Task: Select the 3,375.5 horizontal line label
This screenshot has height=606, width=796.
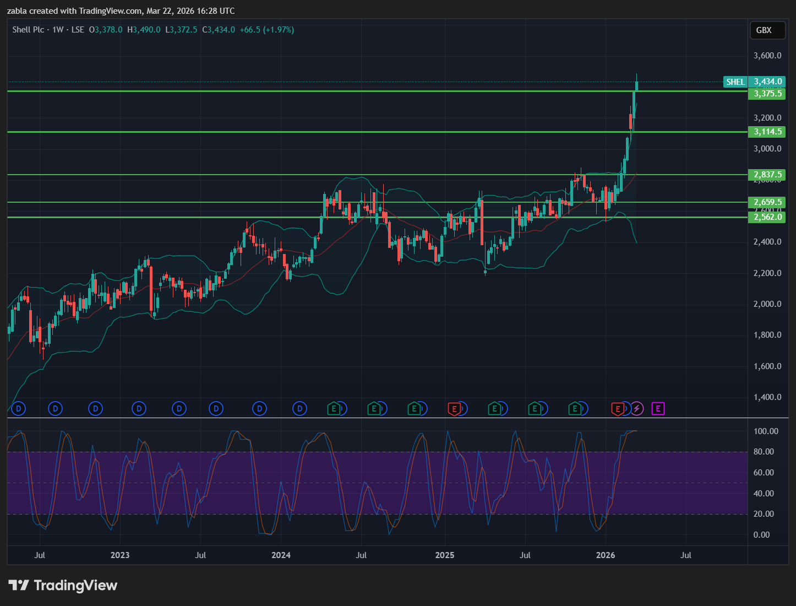Action: click(767, 94)
